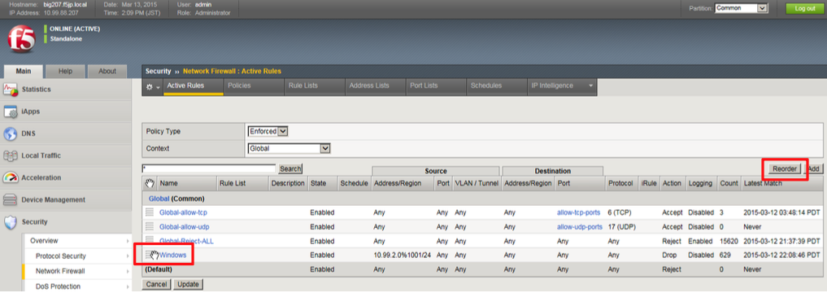The height and width of the screenshot is (293, 827).
Task: Open the Context dropdown showing Global
Action: coord(289,148)
